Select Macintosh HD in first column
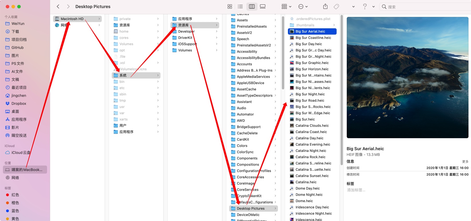 [77, 19]
